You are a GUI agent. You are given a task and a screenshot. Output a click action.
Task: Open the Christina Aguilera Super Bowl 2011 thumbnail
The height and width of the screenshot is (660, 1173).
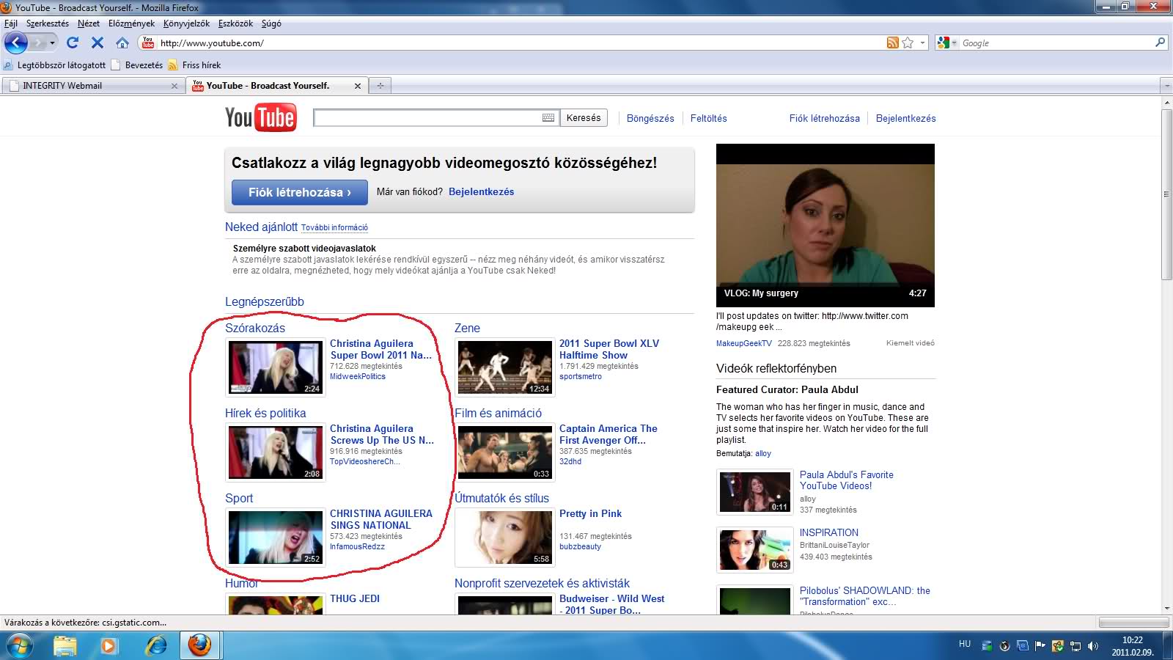[276, 367]
